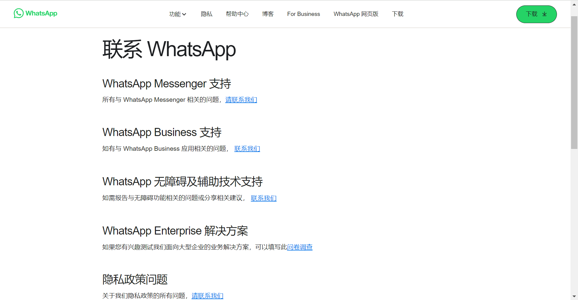Visit the 博客 nav link
Screen dimensions: 578x300
268,14
